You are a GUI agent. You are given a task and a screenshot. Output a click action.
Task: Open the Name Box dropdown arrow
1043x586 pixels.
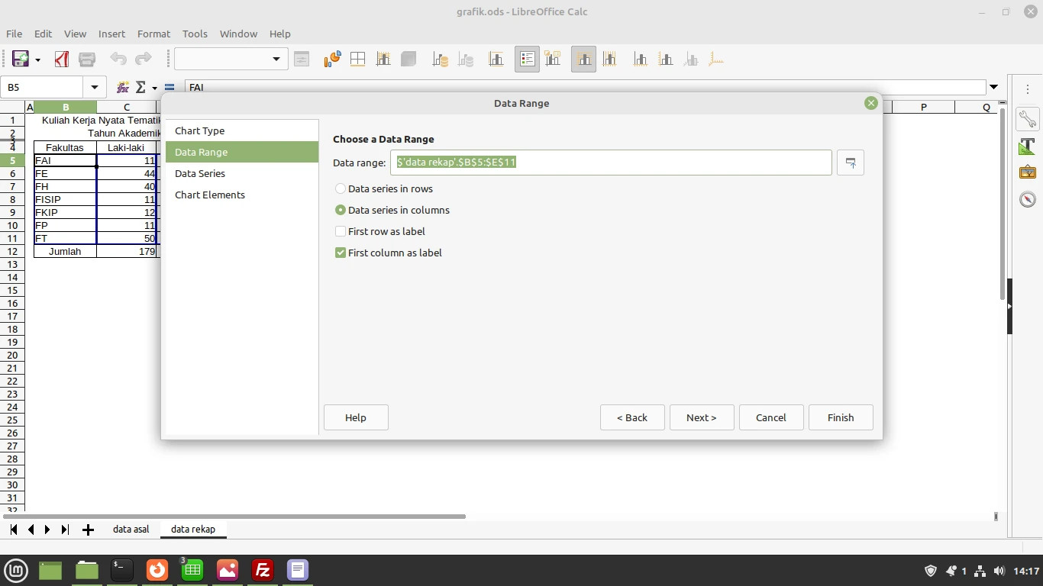tap(94, 87)
